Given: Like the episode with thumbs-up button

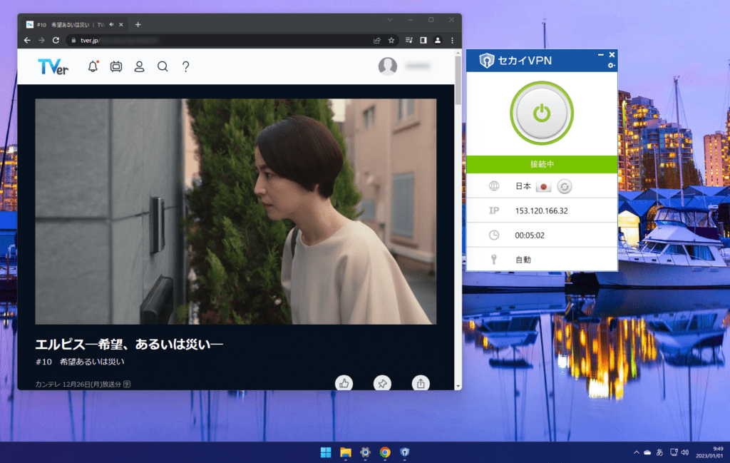Looking at the screenshot, I should coord(344,383).
